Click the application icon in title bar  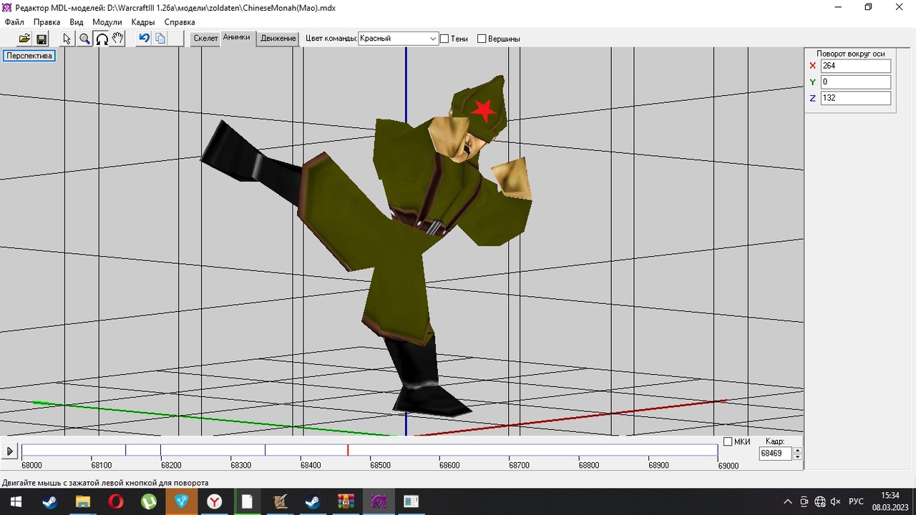pos(8,7)
